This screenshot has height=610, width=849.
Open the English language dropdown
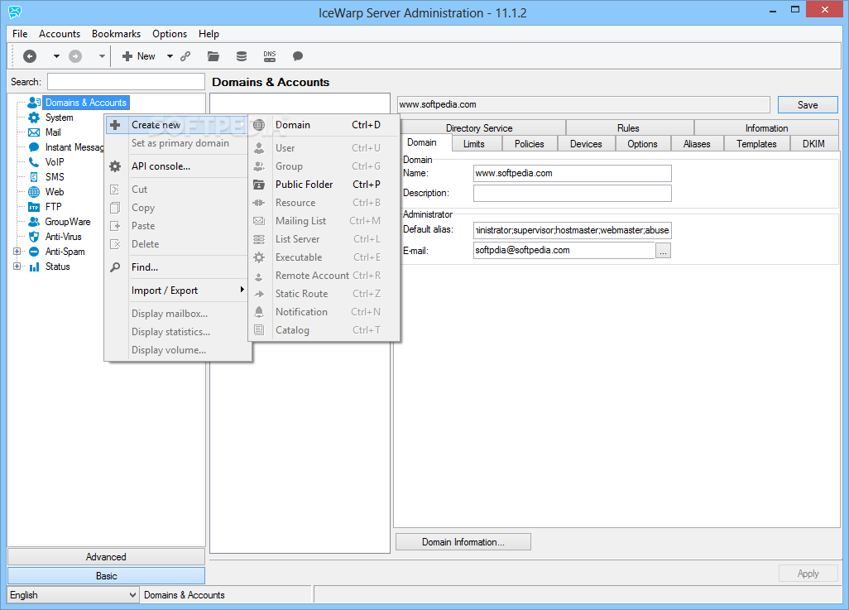coord(73,595)
